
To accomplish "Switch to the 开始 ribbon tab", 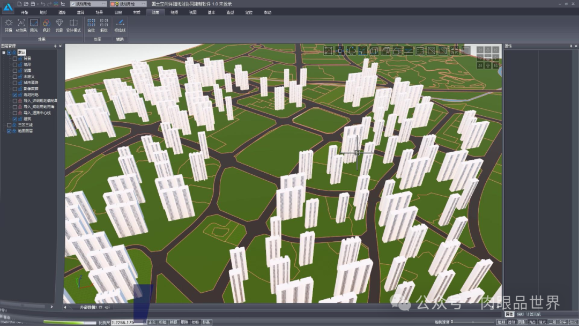I will pos(24,12).
